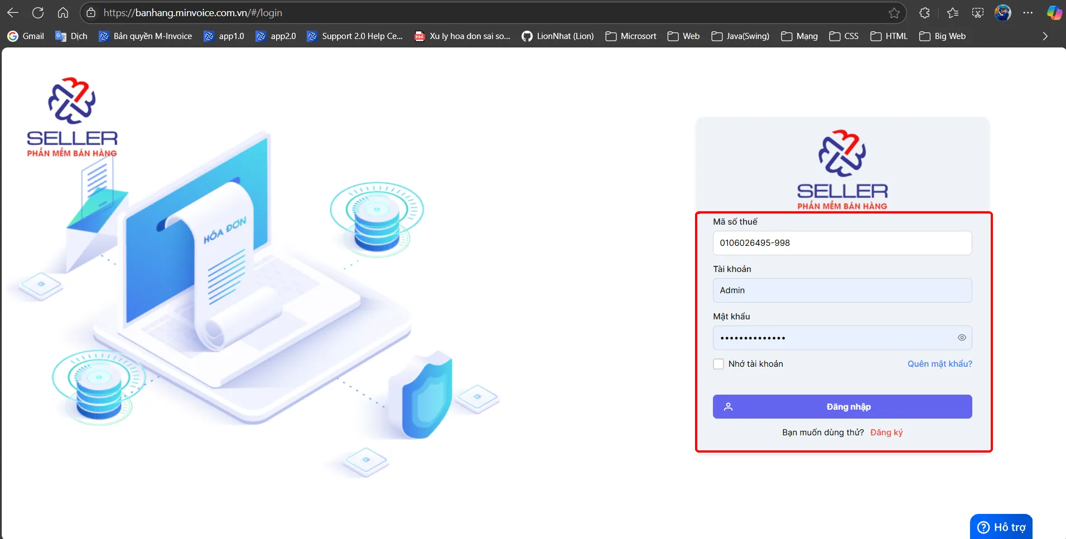
Task: Open the browser extensions menu
Action: point(924,13)
